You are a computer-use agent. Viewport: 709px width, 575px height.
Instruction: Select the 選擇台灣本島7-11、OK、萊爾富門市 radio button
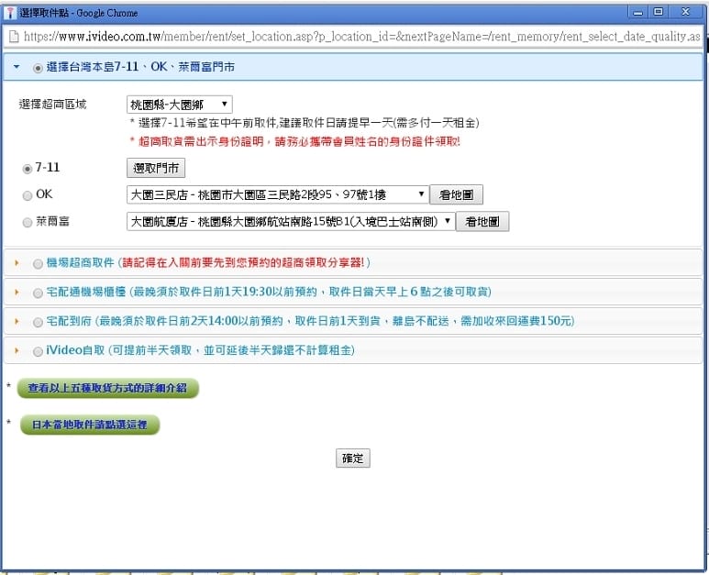click(x=38, y=68)
